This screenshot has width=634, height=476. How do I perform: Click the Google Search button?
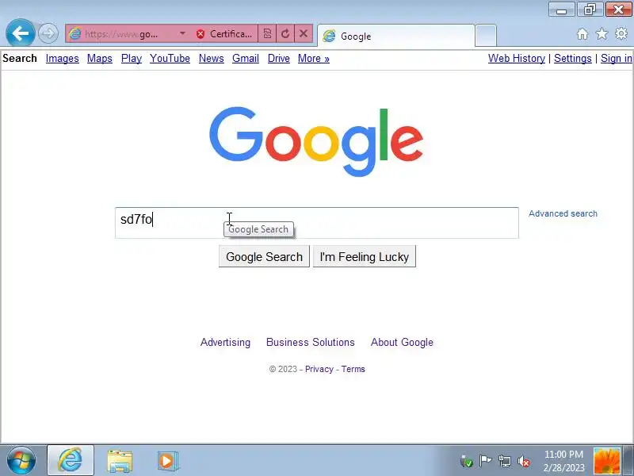click(x=264, y=256)
